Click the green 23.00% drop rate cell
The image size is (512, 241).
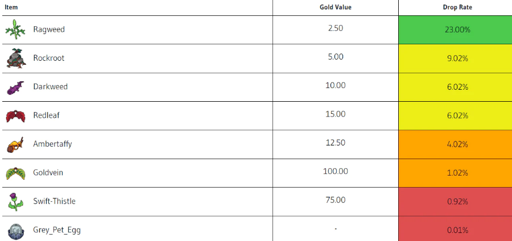[457, 30]
